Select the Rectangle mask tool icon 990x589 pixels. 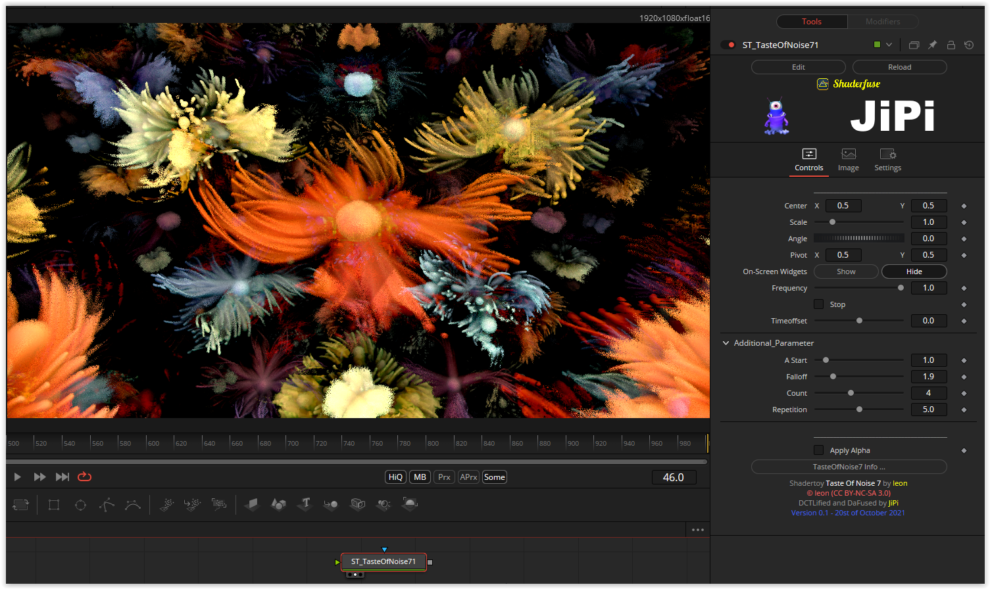(x=54, y=505)
